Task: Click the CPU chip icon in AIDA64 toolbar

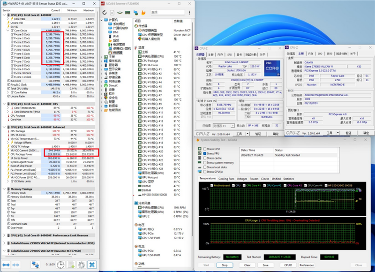Action: [120, 13]
